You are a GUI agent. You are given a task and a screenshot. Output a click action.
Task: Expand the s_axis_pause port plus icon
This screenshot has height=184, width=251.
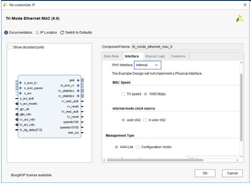pos(21,88)
